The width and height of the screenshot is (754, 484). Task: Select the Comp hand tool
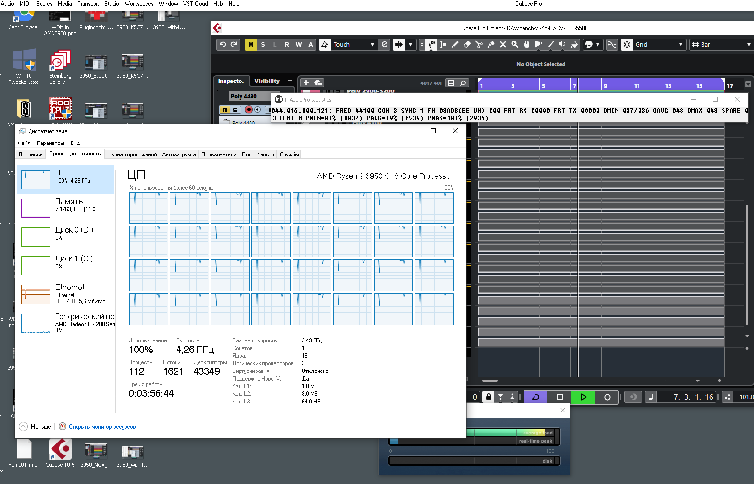point(527,44)
